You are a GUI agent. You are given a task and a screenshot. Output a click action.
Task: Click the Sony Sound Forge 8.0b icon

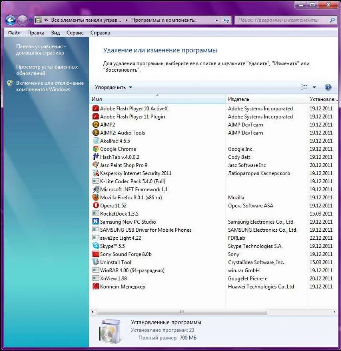coord(96,254)
